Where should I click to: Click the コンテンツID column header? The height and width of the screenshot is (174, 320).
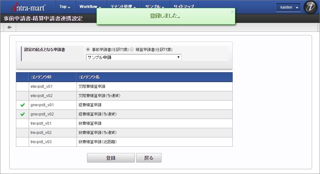coord(53,77)
